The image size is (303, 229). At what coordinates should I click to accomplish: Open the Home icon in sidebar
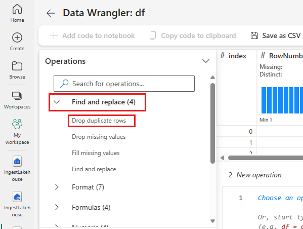pyautogui.click(x=17, y=9)
